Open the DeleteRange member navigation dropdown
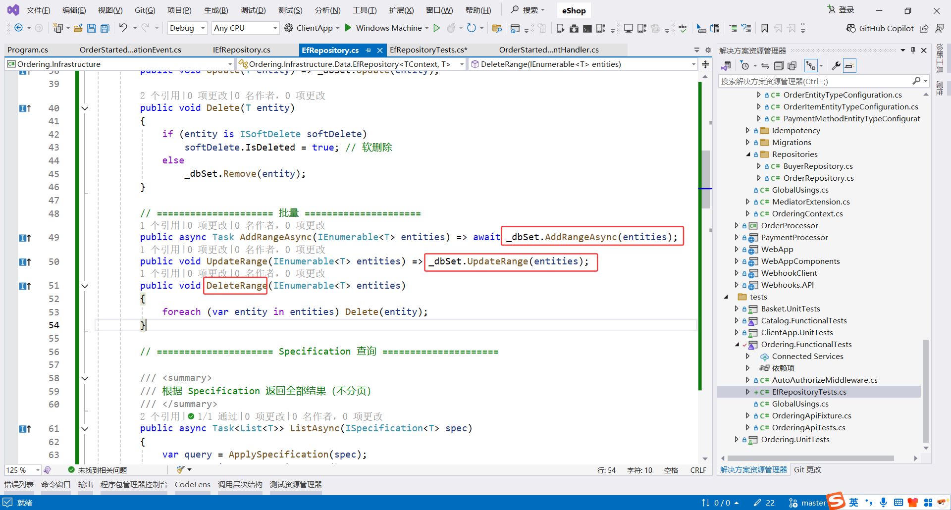This screenshot has height=510, width=951. [582, 64]
